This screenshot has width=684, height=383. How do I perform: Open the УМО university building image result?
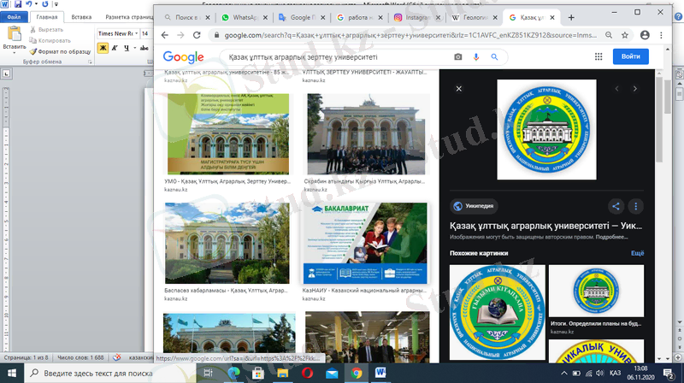(x=228, y=134)
